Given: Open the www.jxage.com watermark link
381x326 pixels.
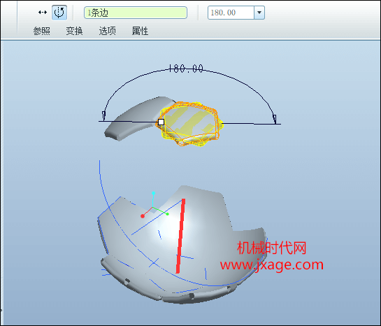Looking at the screenshot, I should [272, 265].
